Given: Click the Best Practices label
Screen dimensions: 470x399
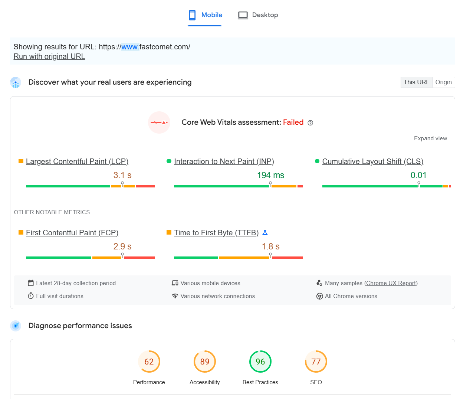Looking at the screenshot, I should [260, 382].
